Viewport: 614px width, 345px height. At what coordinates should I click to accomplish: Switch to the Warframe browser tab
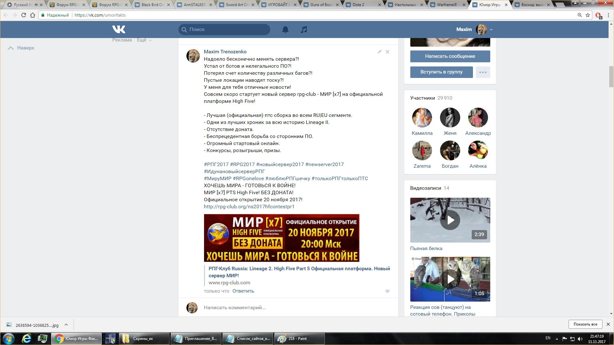pyautogui.click(x=447, y=5)
